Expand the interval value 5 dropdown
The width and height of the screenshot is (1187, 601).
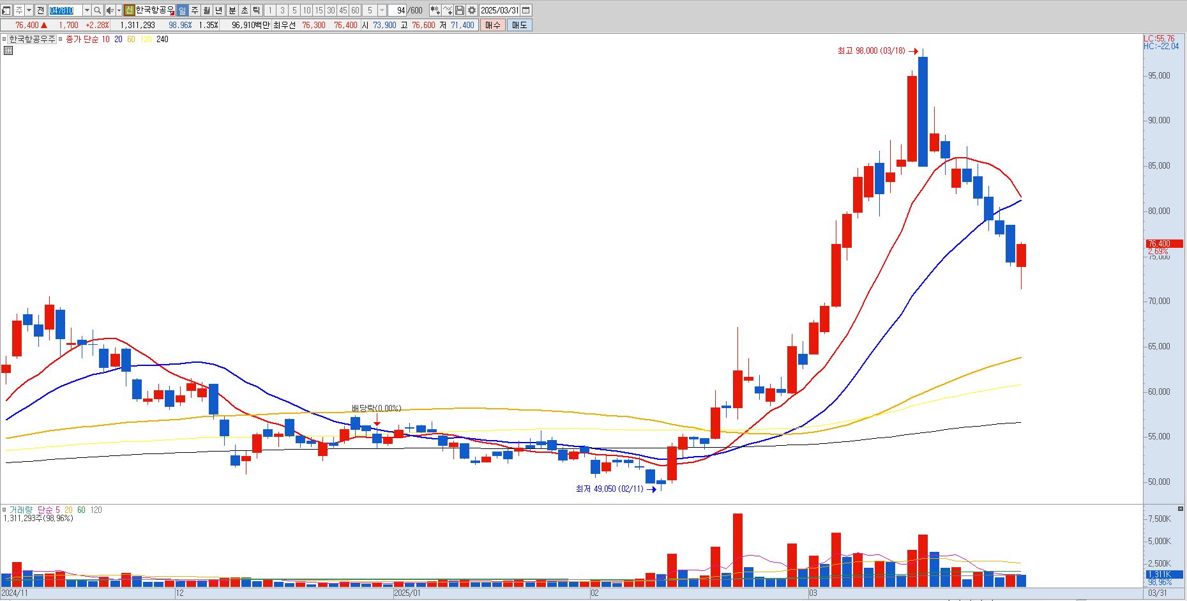(382, 10)
